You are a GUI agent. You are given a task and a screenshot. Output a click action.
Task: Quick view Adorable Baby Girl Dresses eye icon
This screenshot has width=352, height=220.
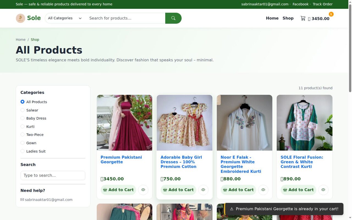click(x=203, y=190)
